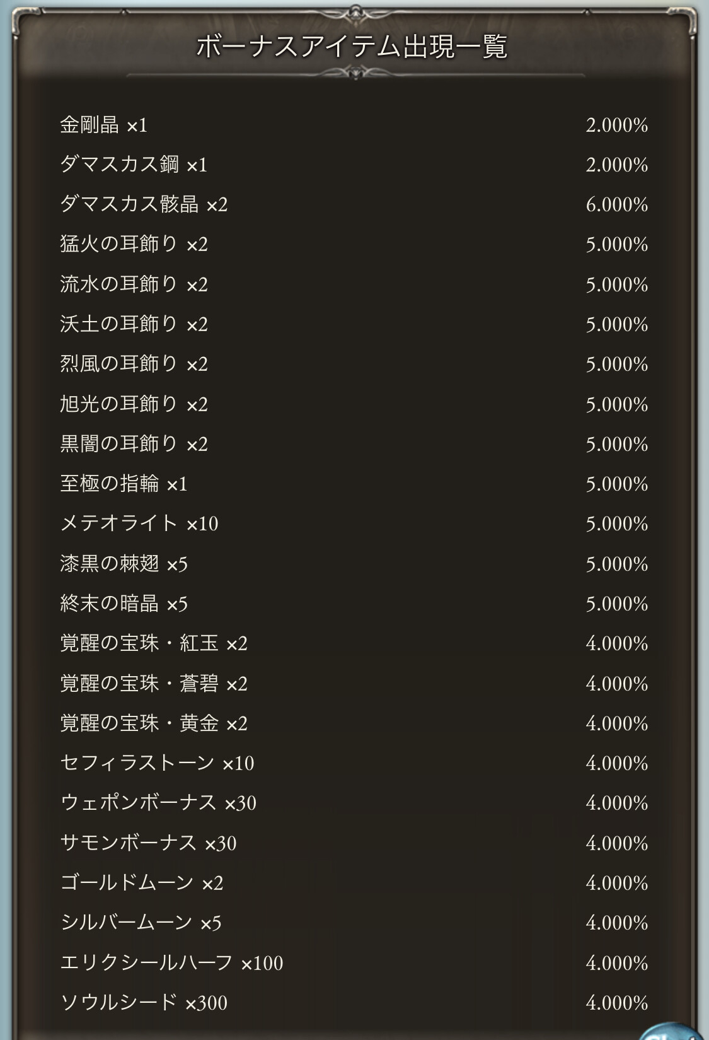Tap the メテオライト ×10 row

(139, 523)
